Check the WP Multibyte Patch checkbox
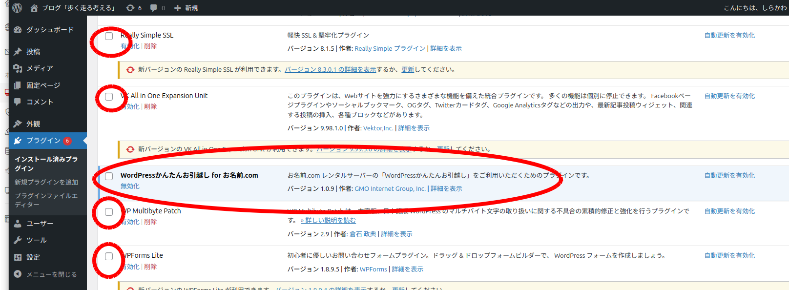 (x=109, y=212)
